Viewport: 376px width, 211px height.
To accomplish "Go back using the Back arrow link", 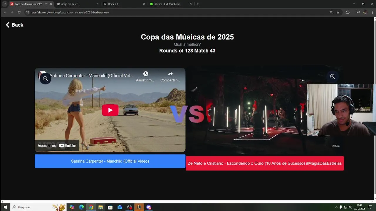I will point(14,25).
